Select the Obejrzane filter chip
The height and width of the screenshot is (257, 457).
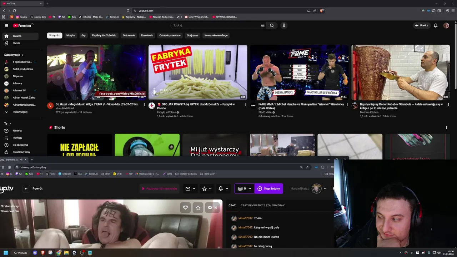pos(192,35)
